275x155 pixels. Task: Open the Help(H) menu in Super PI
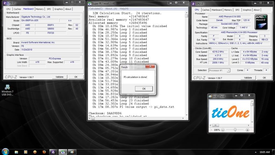124,9
